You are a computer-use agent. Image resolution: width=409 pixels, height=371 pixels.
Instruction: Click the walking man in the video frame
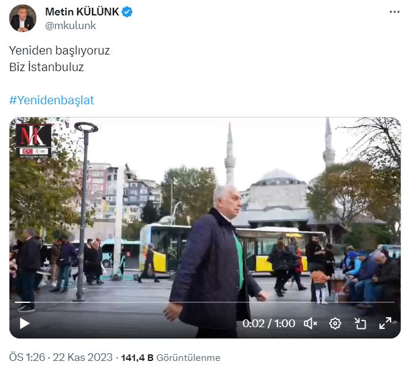click(x=217, y=261)
